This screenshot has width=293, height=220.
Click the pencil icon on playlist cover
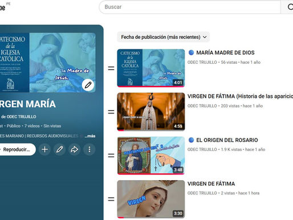(x=88, y=85)
